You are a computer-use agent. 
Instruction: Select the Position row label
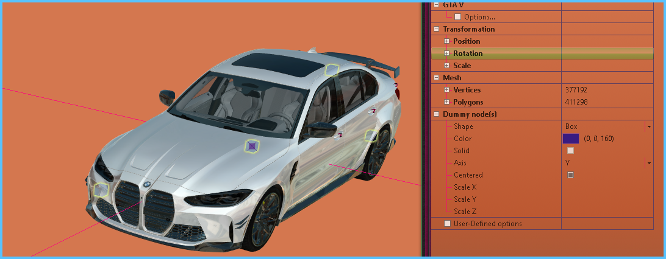[467, 41]
